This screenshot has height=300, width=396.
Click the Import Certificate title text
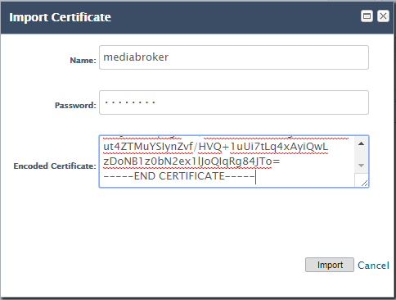tap(61, 17)
